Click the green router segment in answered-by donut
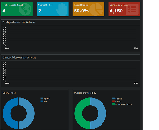Screen dimensions: 159x130 click(x=79, y=113)
